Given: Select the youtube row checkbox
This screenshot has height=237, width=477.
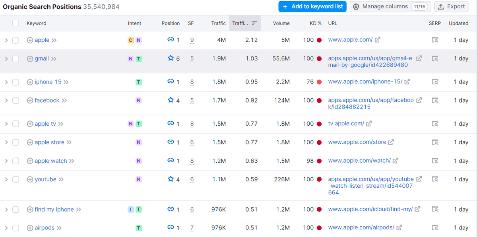Looking at the screenshot, I should coord(16,180).
